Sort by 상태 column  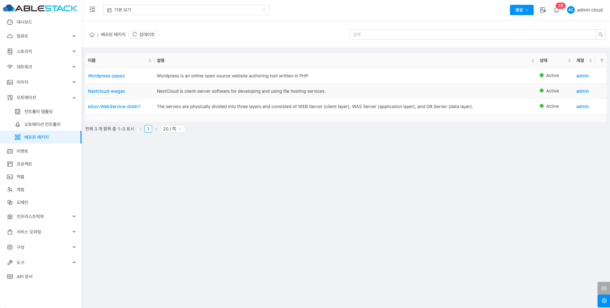pyautogui.click(x=569, y=60)
